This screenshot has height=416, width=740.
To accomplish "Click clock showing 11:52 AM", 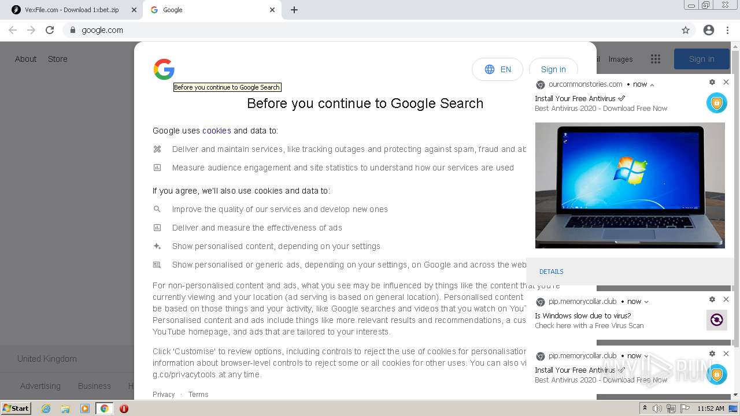I will click(x=711, y=408).
